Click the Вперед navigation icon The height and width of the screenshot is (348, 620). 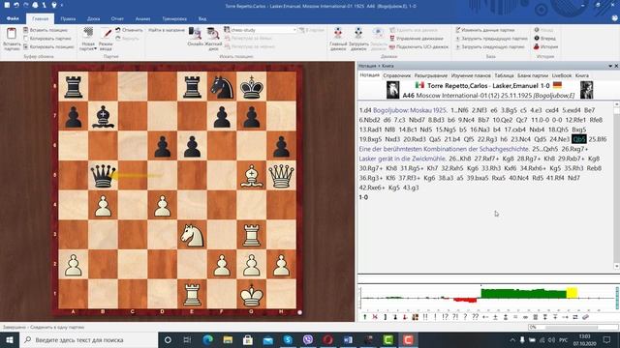537,39
